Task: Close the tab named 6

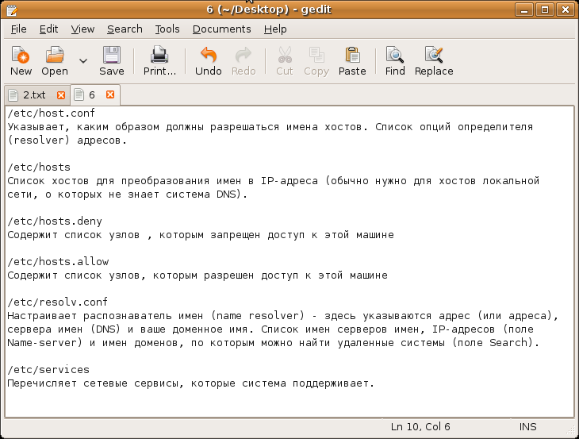Action: [x=110, y=94]
